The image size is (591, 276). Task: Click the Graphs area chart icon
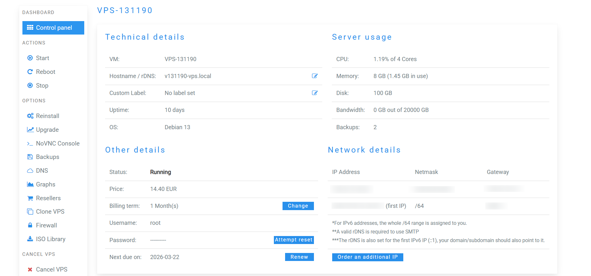point(30,184)
